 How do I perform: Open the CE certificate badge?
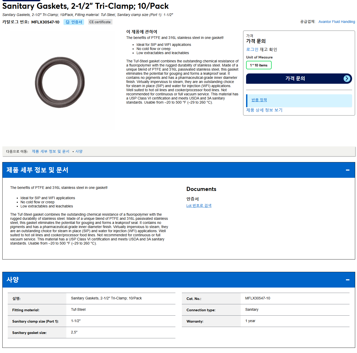[100, 22]
